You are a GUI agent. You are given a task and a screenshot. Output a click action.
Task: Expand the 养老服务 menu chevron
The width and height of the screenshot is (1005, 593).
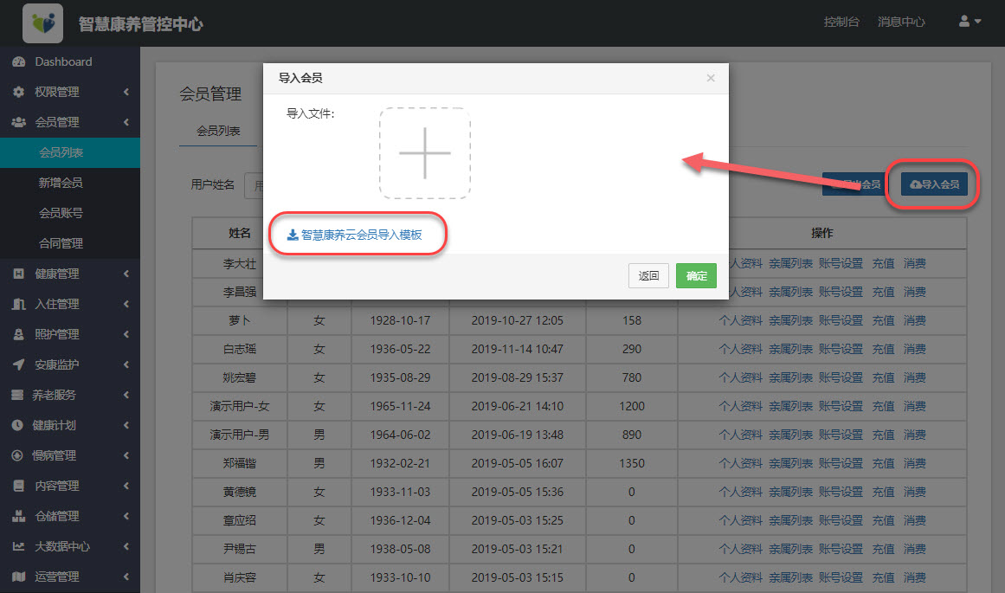(x=126, y=396)
